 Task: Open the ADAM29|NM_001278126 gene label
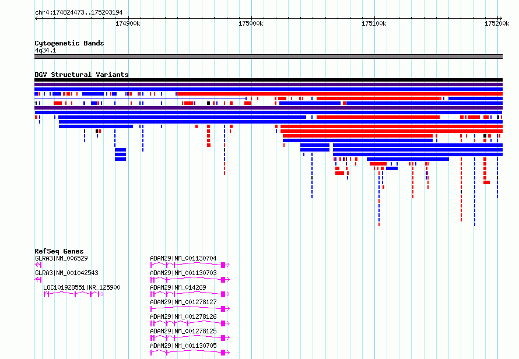tap(183, 316)
